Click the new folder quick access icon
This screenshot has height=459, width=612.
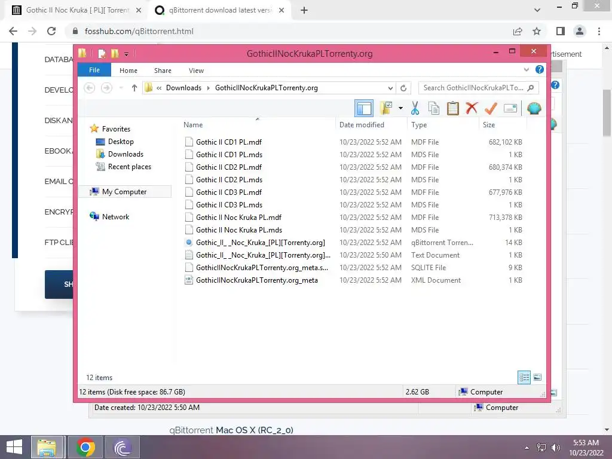click(x=114, y=53)
